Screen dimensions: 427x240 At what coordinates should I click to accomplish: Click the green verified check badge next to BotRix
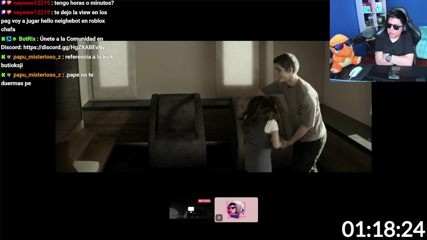[14, 39]
